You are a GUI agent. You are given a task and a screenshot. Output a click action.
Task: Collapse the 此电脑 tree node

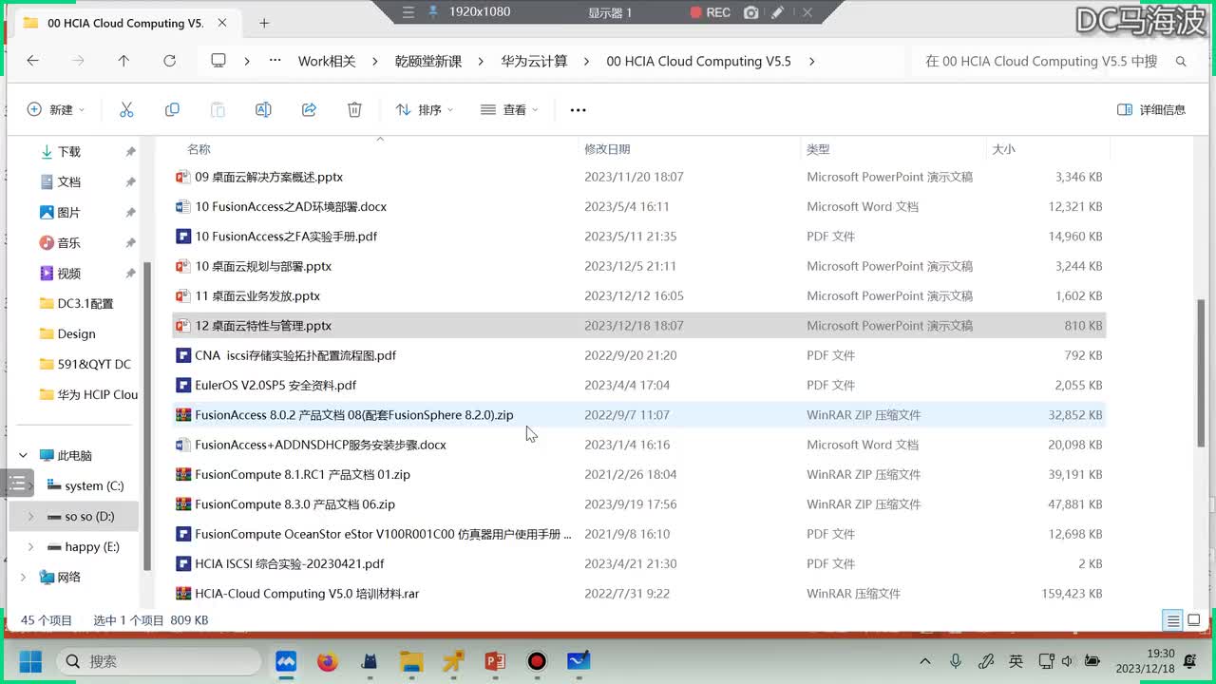(24, 456)
